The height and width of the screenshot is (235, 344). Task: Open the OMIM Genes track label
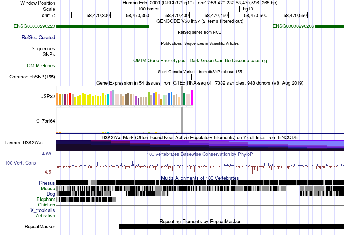coord(41,65)
